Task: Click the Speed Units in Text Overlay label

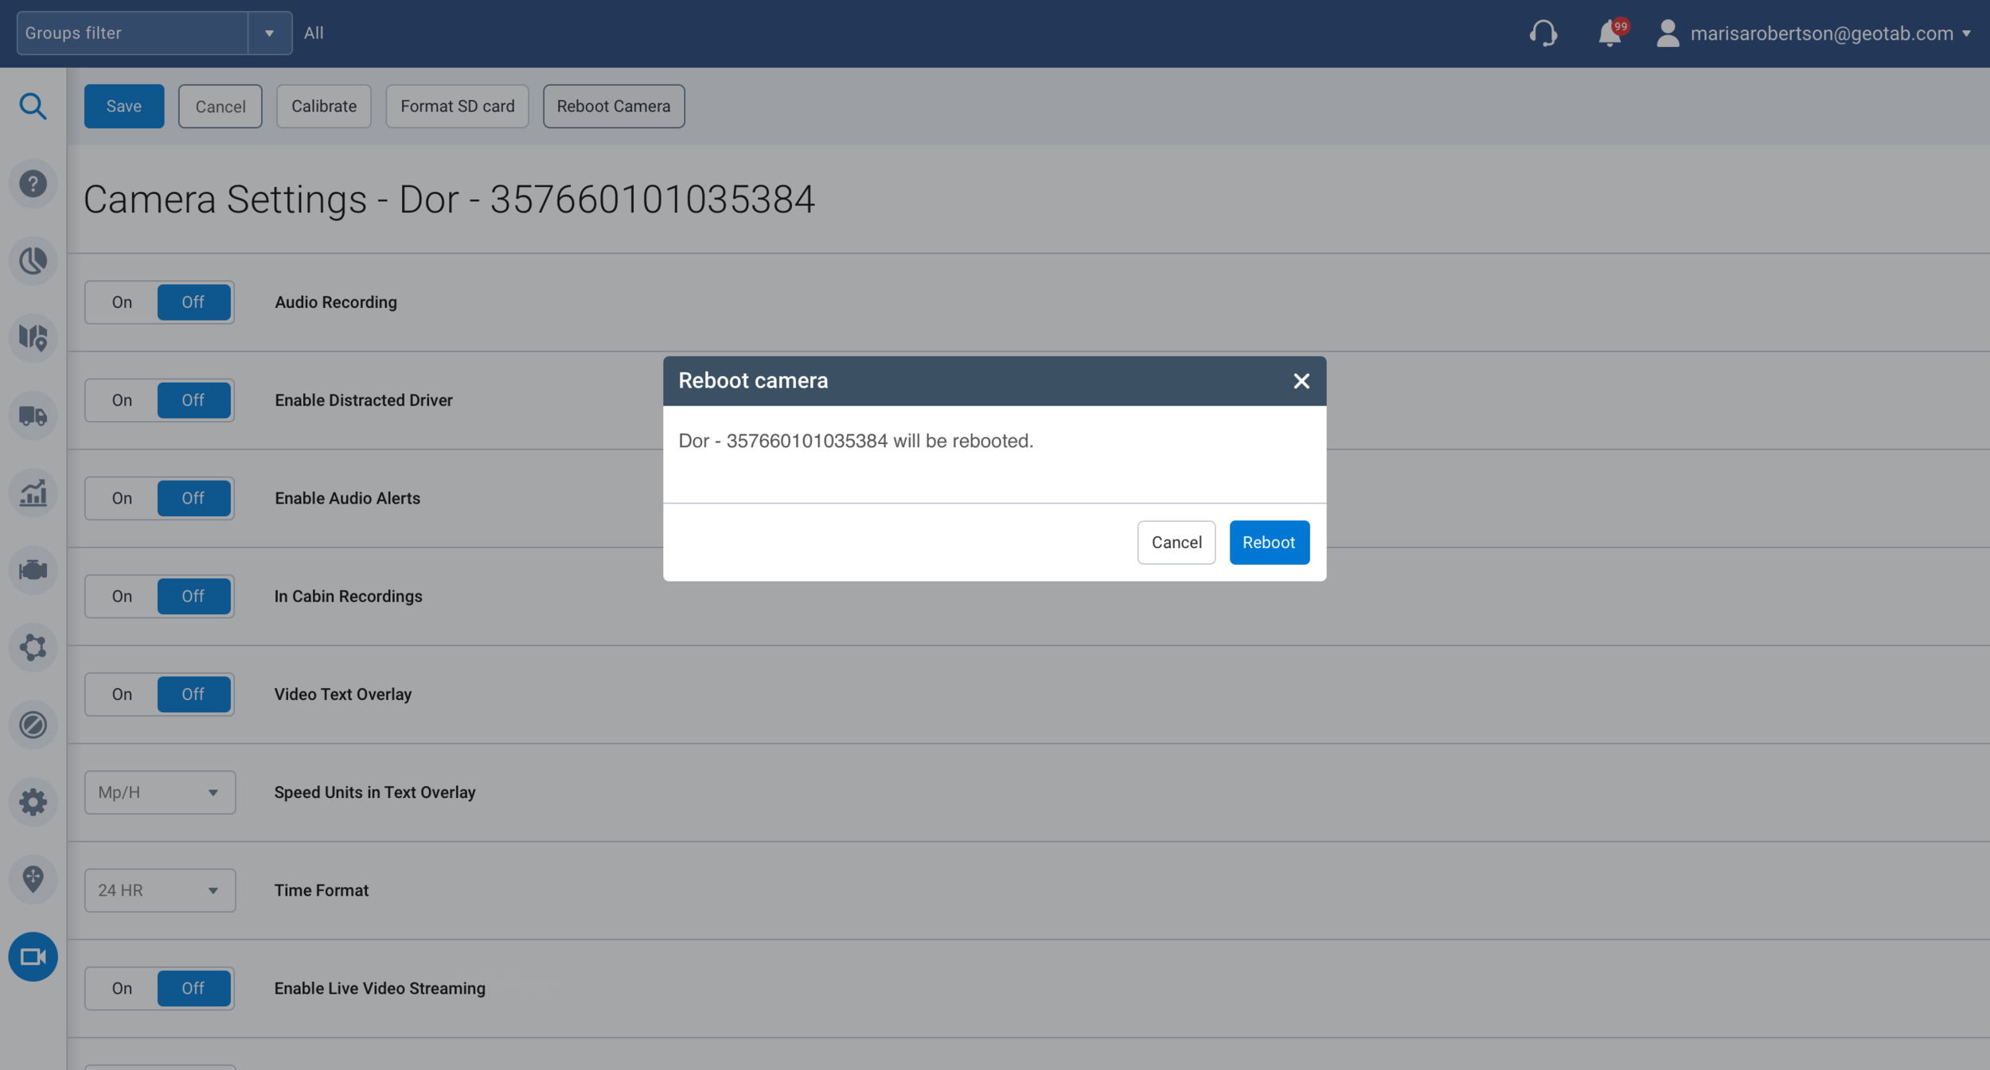Action: click(375, 792)
